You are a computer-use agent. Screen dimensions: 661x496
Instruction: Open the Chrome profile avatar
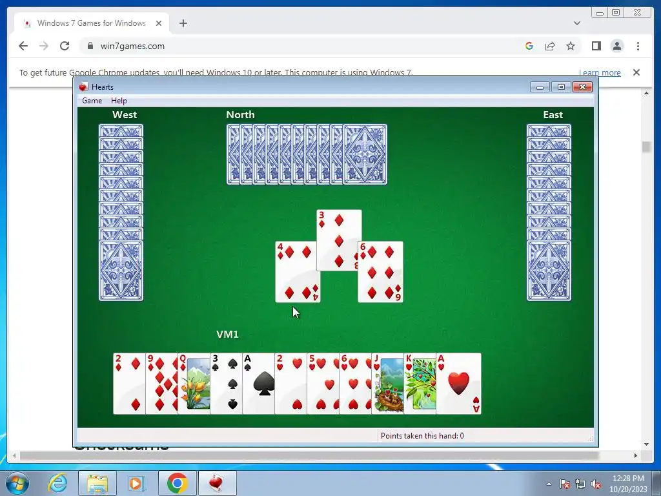point(617,46)
